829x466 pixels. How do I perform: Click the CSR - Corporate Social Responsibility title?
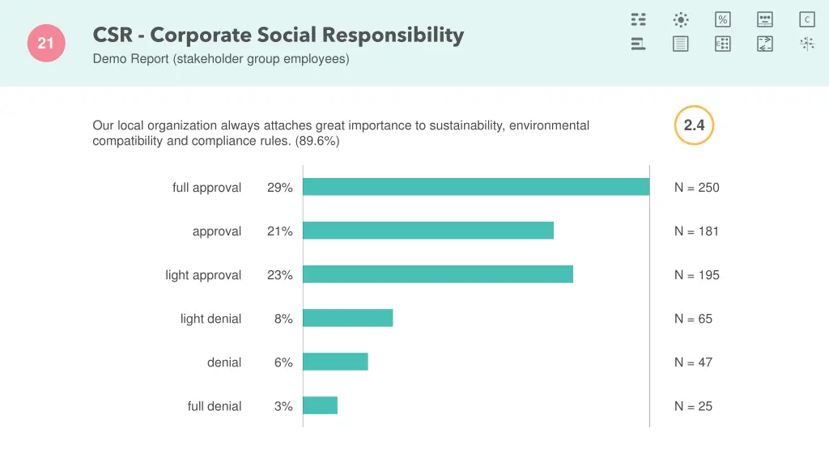[278, 35]
